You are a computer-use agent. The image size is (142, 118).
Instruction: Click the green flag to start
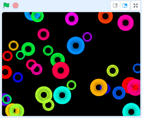pyautogui.click(x=6, y=5)
